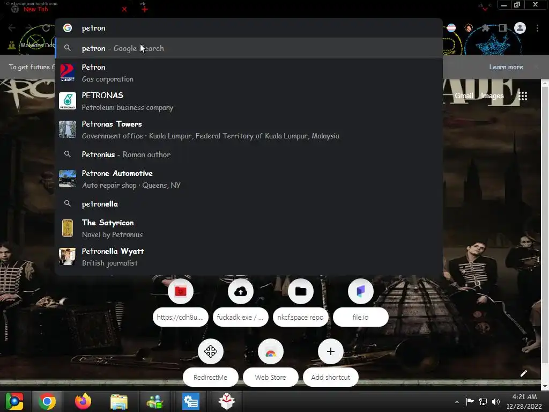Screen dimensions: 549x412
Task: Click the trans flag extension icon
Action: pos(451,28)
